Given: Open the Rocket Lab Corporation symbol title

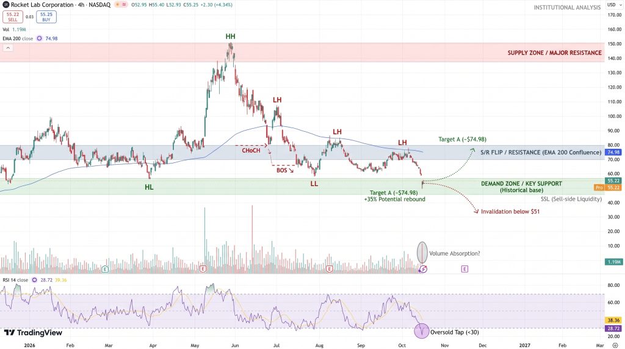Looking at the screenshot, I should point(62,5).
